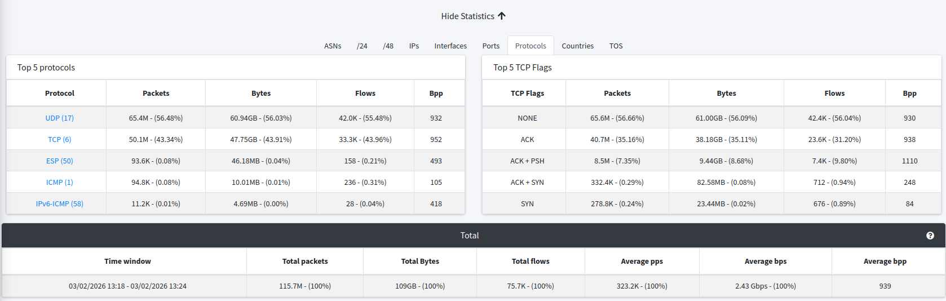Switch to the ASNs tab

(x=333, y=46)
